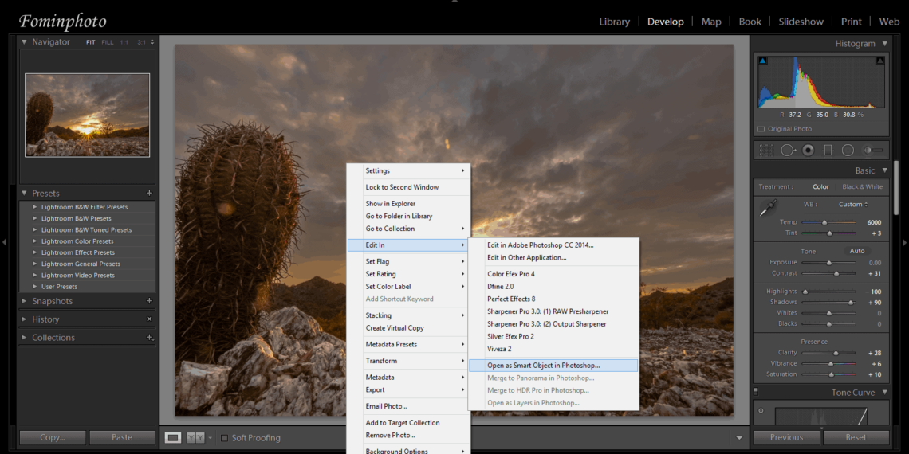Viewport: 909px width, 454px height.
Task: Select the Red Eye Correction tool
Action: tap(808, 150)
